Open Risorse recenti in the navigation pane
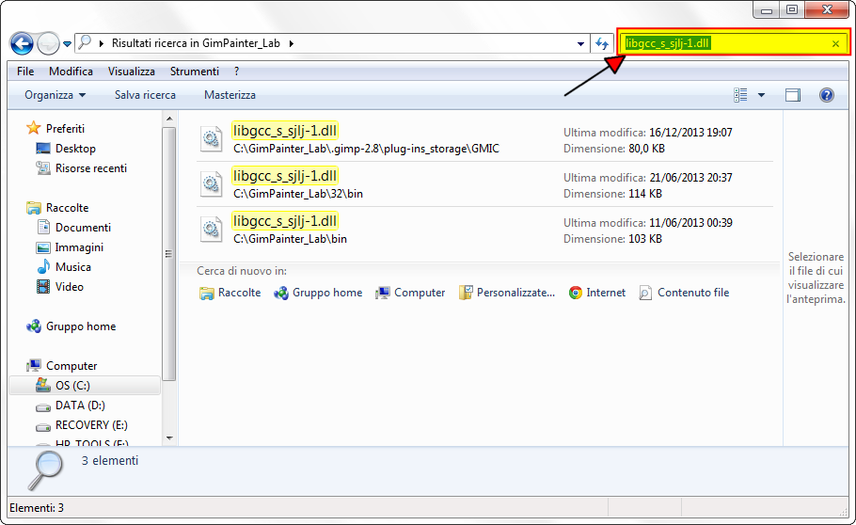This screenshot has width=856, height=525. [91, 168]
